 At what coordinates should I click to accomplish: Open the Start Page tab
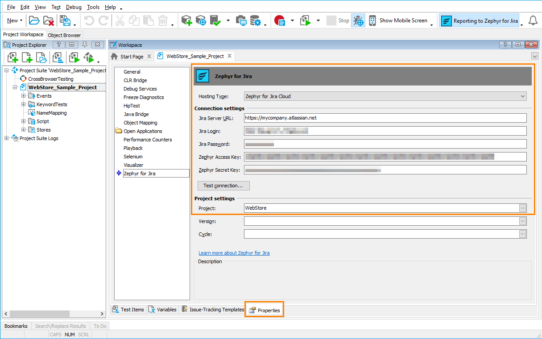pyautogui.click(x=131, y=56)
